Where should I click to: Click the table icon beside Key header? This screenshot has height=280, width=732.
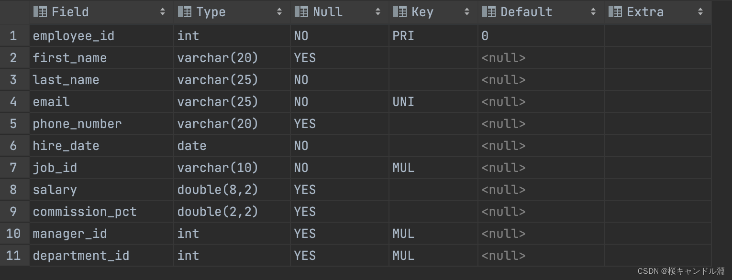(400, 12)
